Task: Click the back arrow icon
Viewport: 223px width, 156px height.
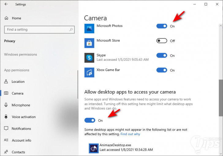Action: click(x=6, y=4)
